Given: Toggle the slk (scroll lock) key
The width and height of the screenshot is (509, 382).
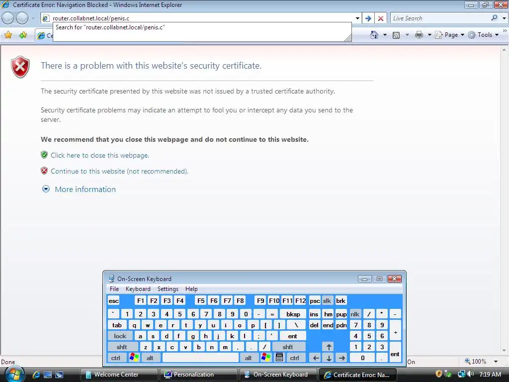Looking at the screenshot, I should (327, 301).
